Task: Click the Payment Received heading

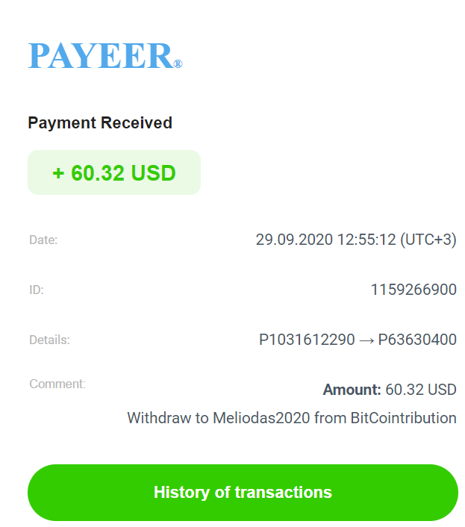Action: pyautogui.click(x=100, y=123)
